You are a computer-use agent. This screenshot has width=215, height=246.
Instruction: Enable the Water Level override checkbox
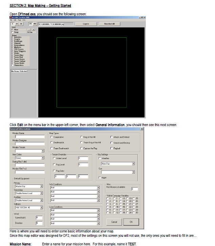54,158
